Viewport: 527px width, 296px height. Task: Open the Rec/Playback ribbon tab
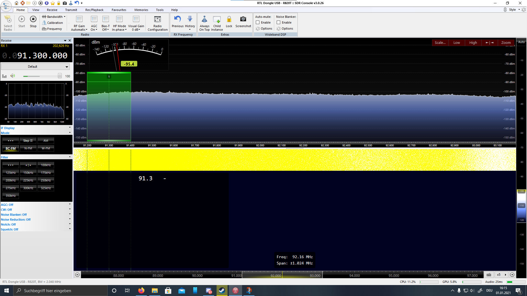(x=94, y=10)
